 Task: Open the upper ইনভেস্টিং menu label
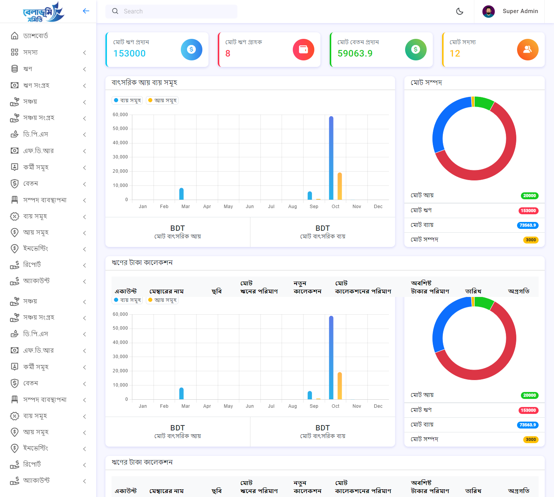click(35, 248)
